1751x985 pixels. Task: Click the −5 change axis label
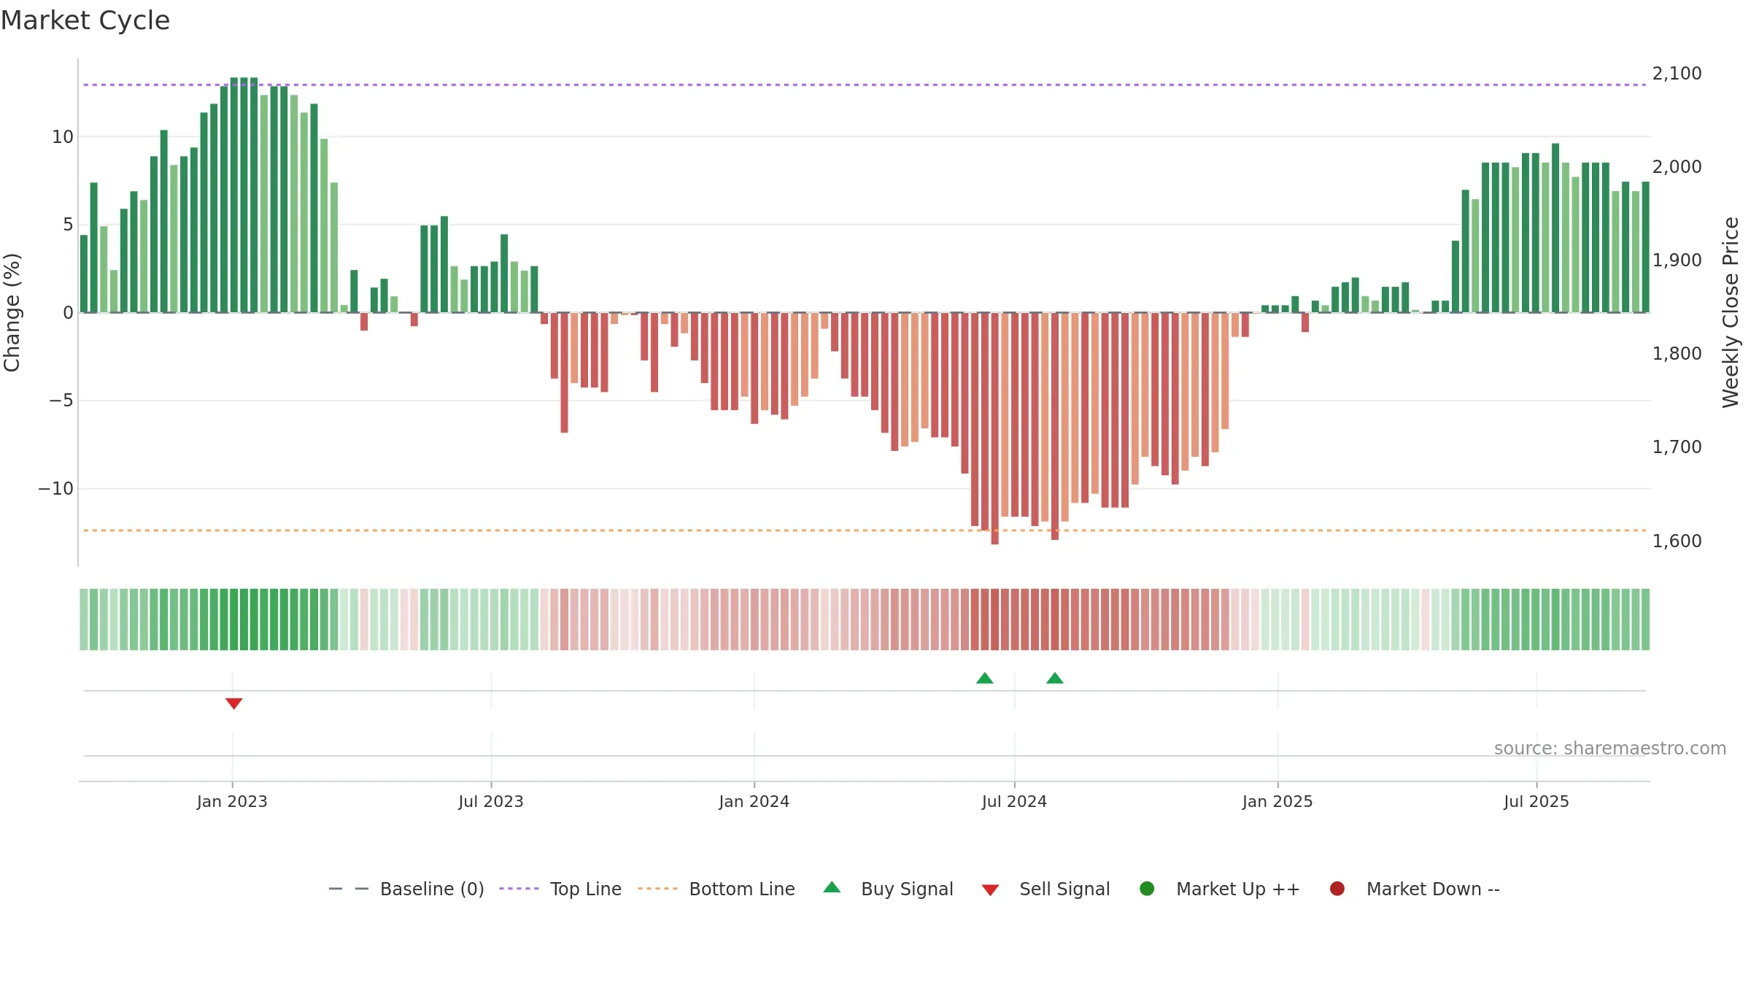(x=61, y=401)
